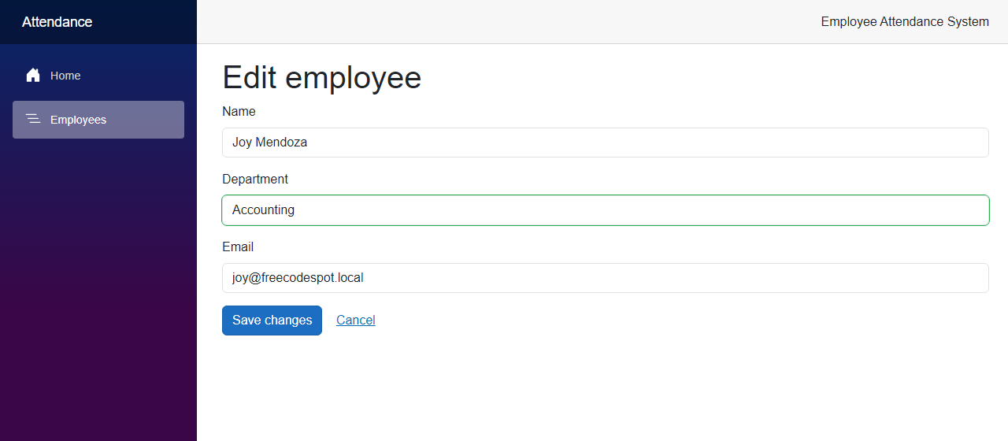Click the Employees list icon in sidebar
Screen dimensions: 1008x441
(x=33, y=120)
